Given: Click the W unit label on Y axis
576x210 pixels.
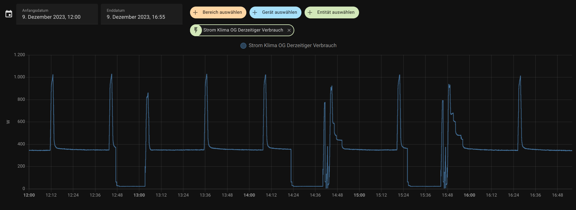Looking at the screenshot, I should tap(8, 122).
